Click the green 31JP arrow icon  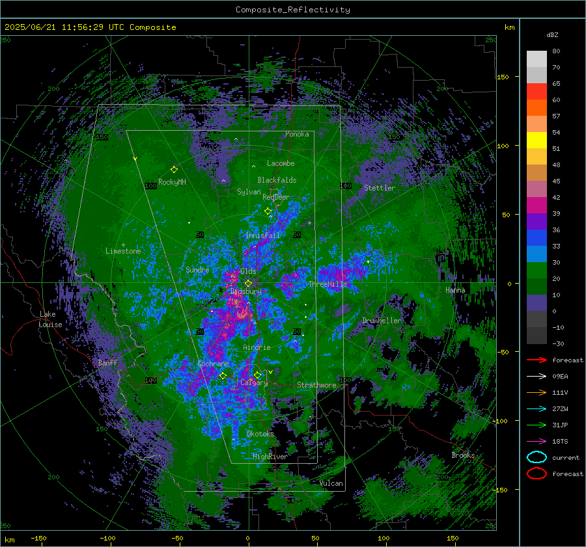[x=537, y=425]
